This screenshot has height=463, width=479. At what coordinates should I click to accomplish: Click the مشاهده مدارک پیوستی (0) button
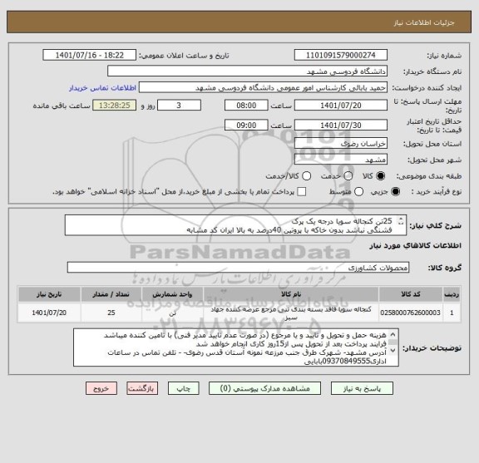264,388
